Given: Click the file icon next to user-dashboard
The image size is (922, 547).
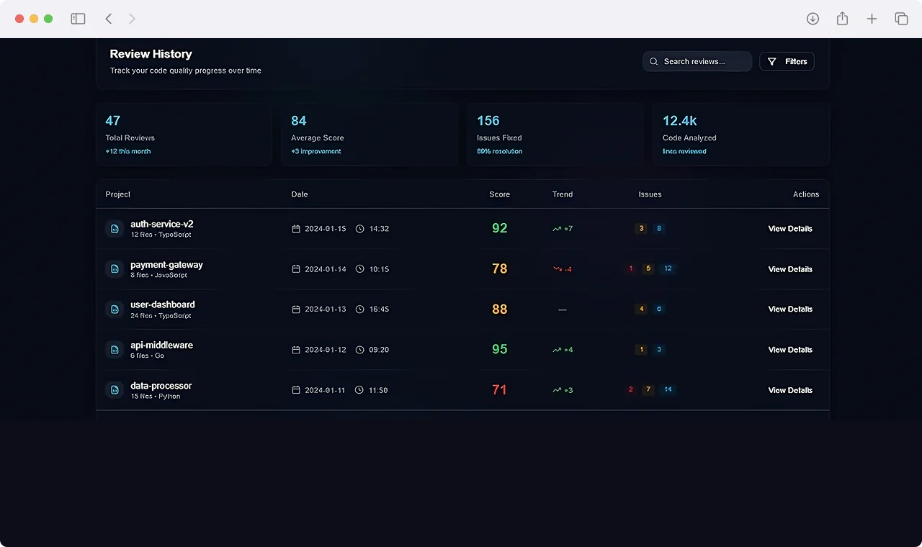Looking at the screenshot, I should 114,309.
